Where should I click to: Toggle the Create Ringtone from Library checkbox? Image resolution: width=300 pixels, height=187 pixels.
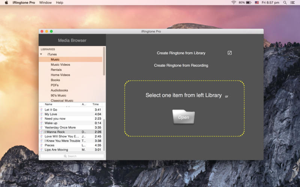229,53
